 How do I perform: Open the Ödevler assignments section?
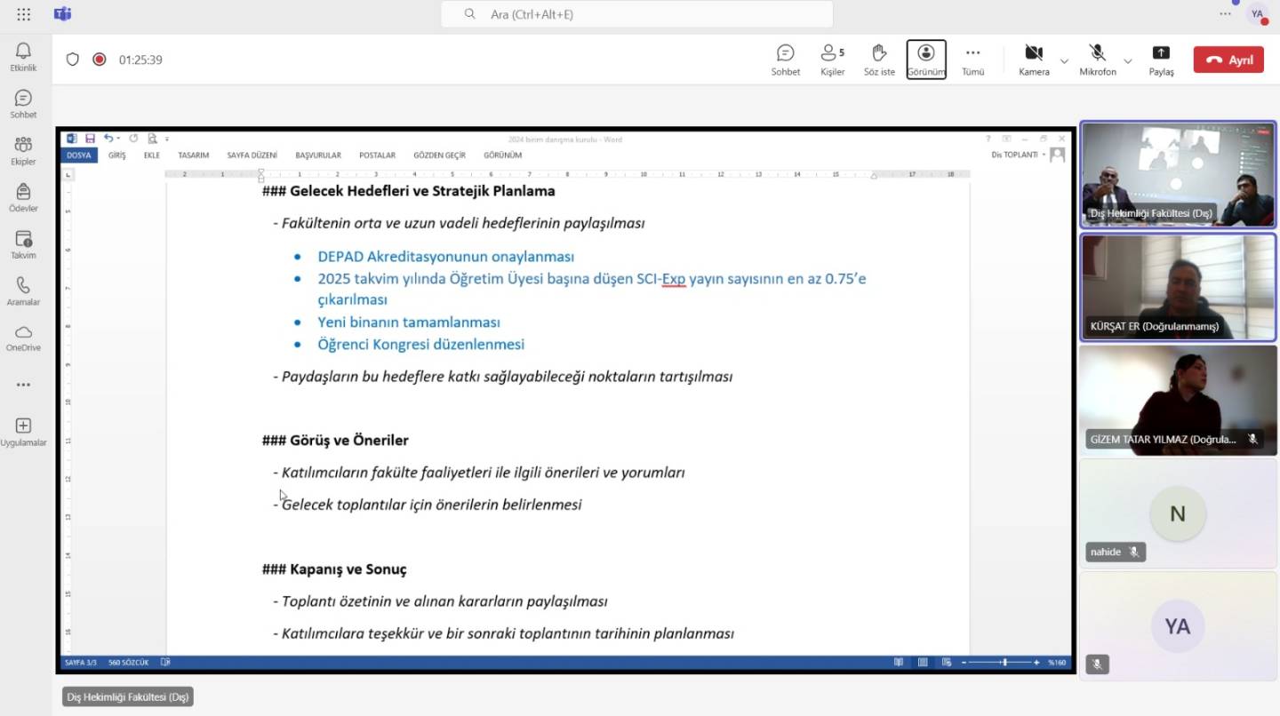23,198
